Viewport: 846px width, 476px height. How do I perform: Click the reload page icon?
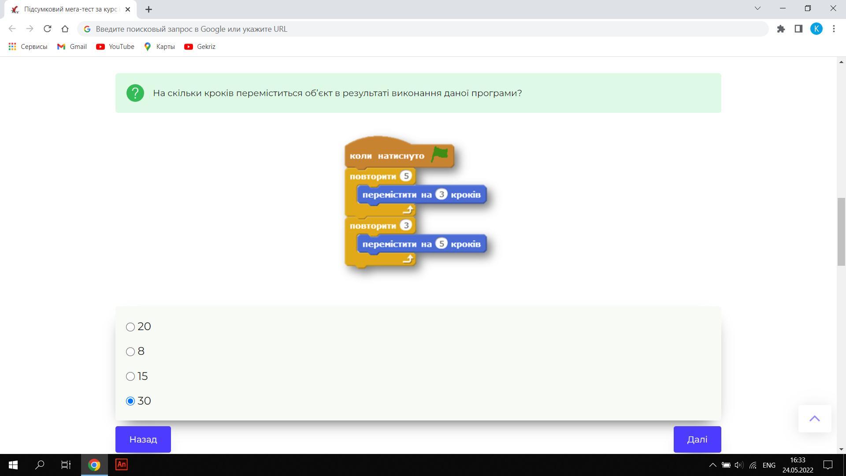point(47,29)
